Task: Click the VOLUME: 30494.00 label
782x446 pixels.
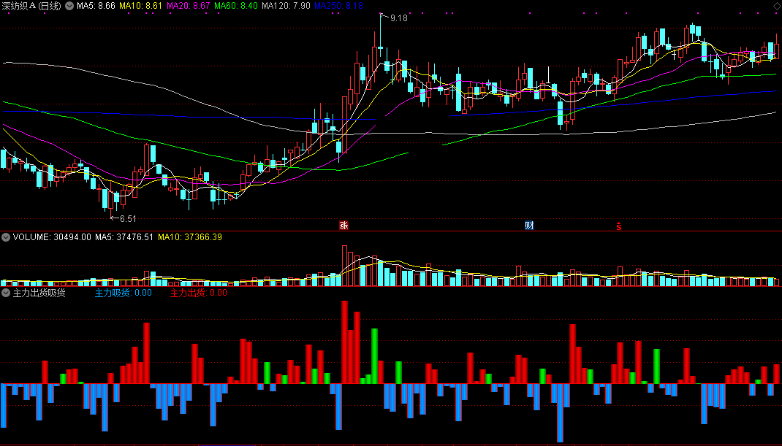Action: [x=52, y=237]
